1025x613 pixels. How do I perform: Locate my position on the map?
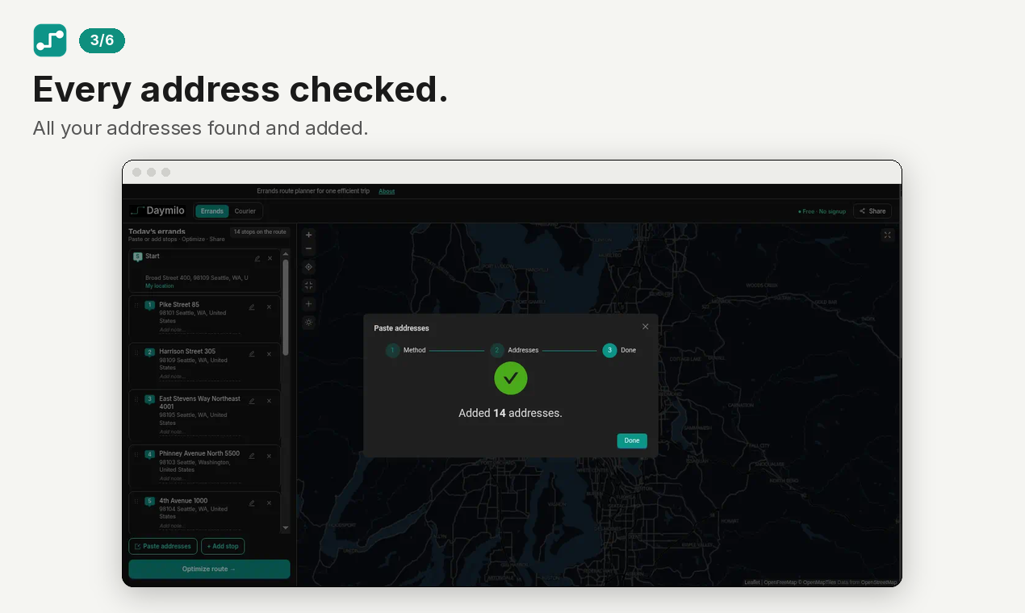tap(308, 267)
